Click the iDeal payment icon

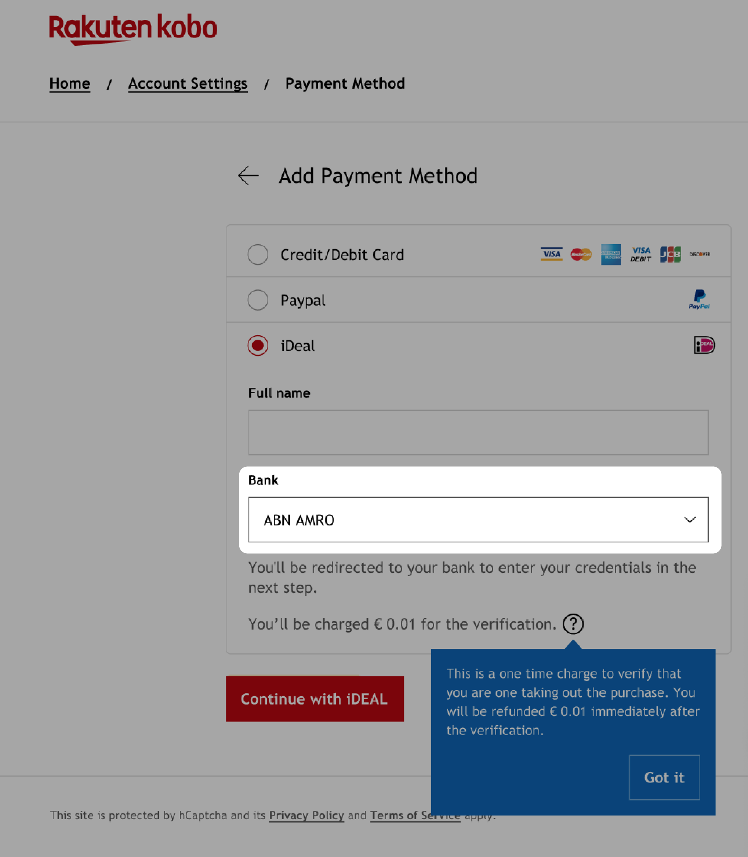(x=704, y=345)
